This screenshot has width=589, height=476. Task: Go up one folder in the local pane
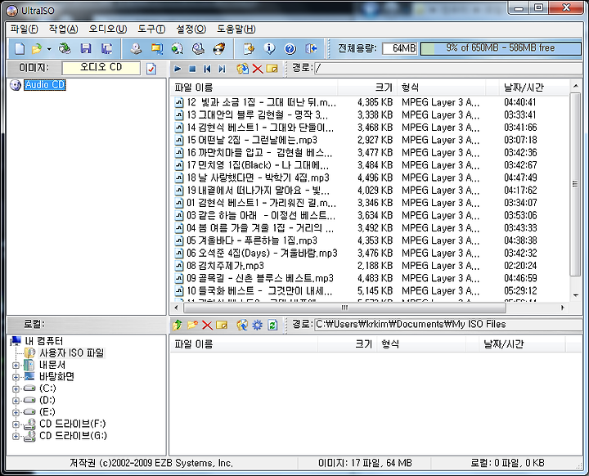178,325
